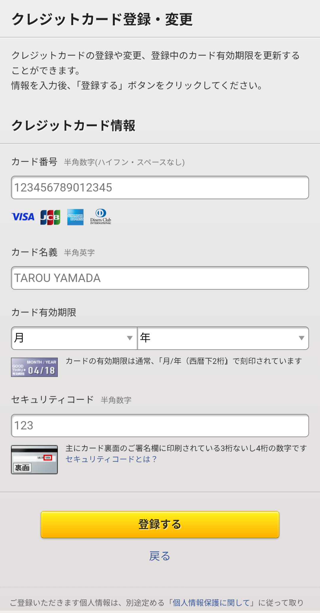
Task: Click the card back side security code image
Action: tap(34, 460)
